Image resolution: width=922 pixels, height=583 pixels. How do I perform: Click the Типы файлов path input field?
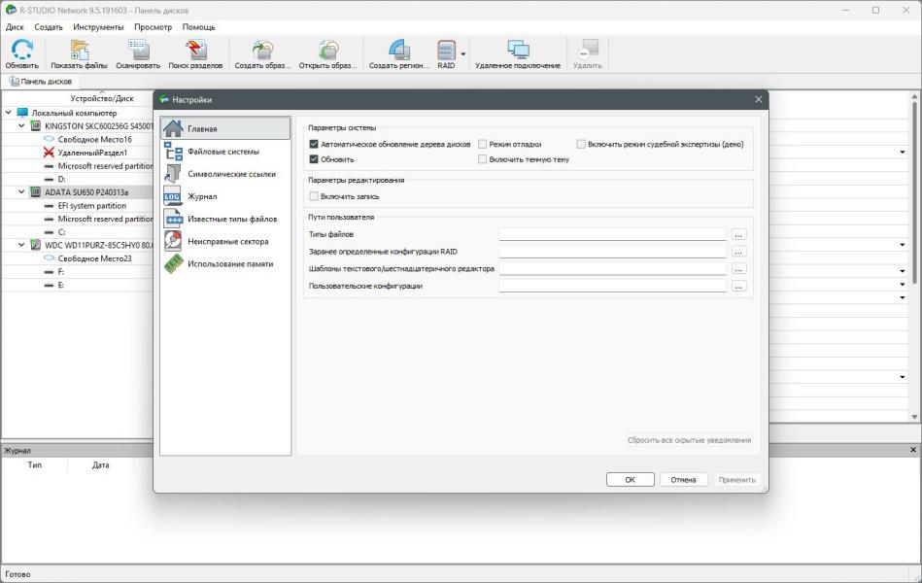[x=612, y=234]
